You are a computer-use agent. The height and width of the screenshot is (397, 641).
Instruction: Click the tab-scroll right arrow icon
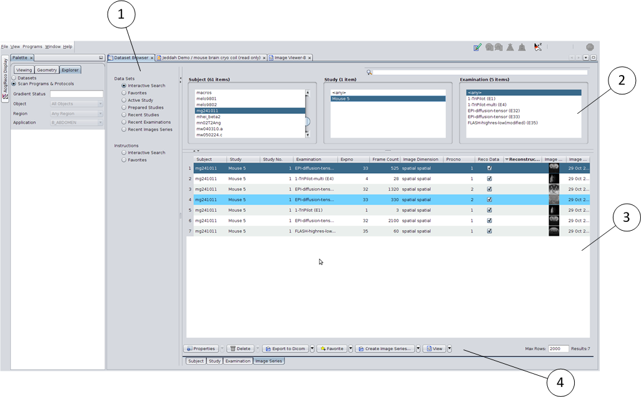click(578, 58)
